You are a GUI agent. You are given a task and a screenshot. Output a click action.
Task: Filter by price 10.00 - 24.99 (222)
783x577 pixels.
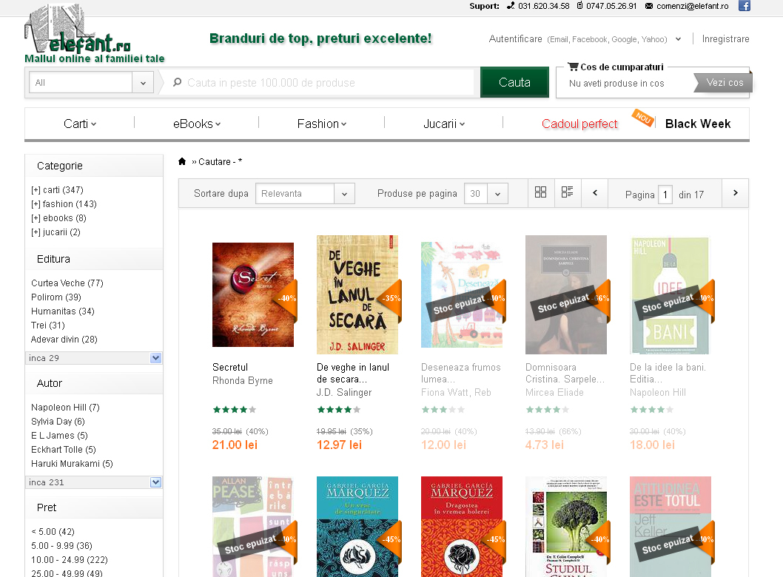pos(70,559)
